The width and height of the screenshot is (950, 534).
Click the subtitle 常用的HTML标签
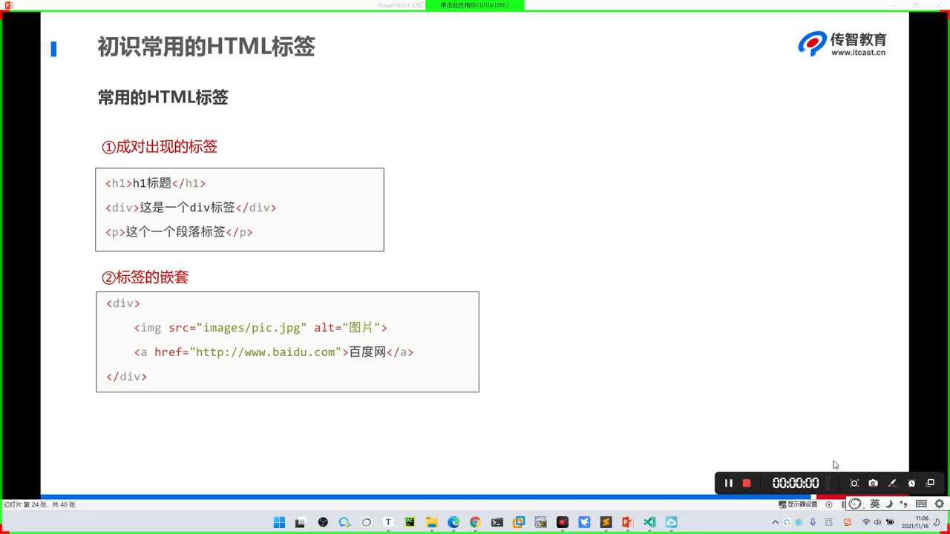click(163, 97)
